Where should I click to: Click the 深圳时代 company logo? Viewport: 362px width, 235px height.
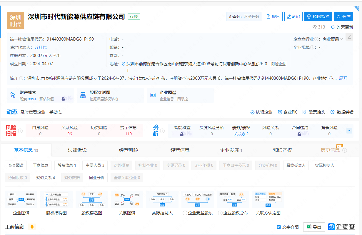pyautogui.click(x=16, y=21)
